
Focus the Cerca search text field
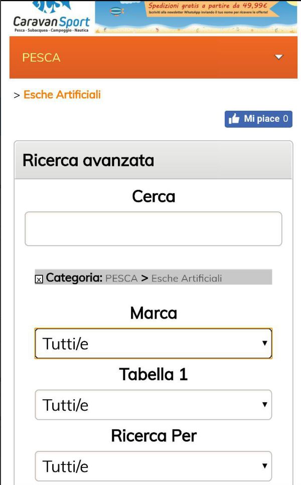point(153,228)
